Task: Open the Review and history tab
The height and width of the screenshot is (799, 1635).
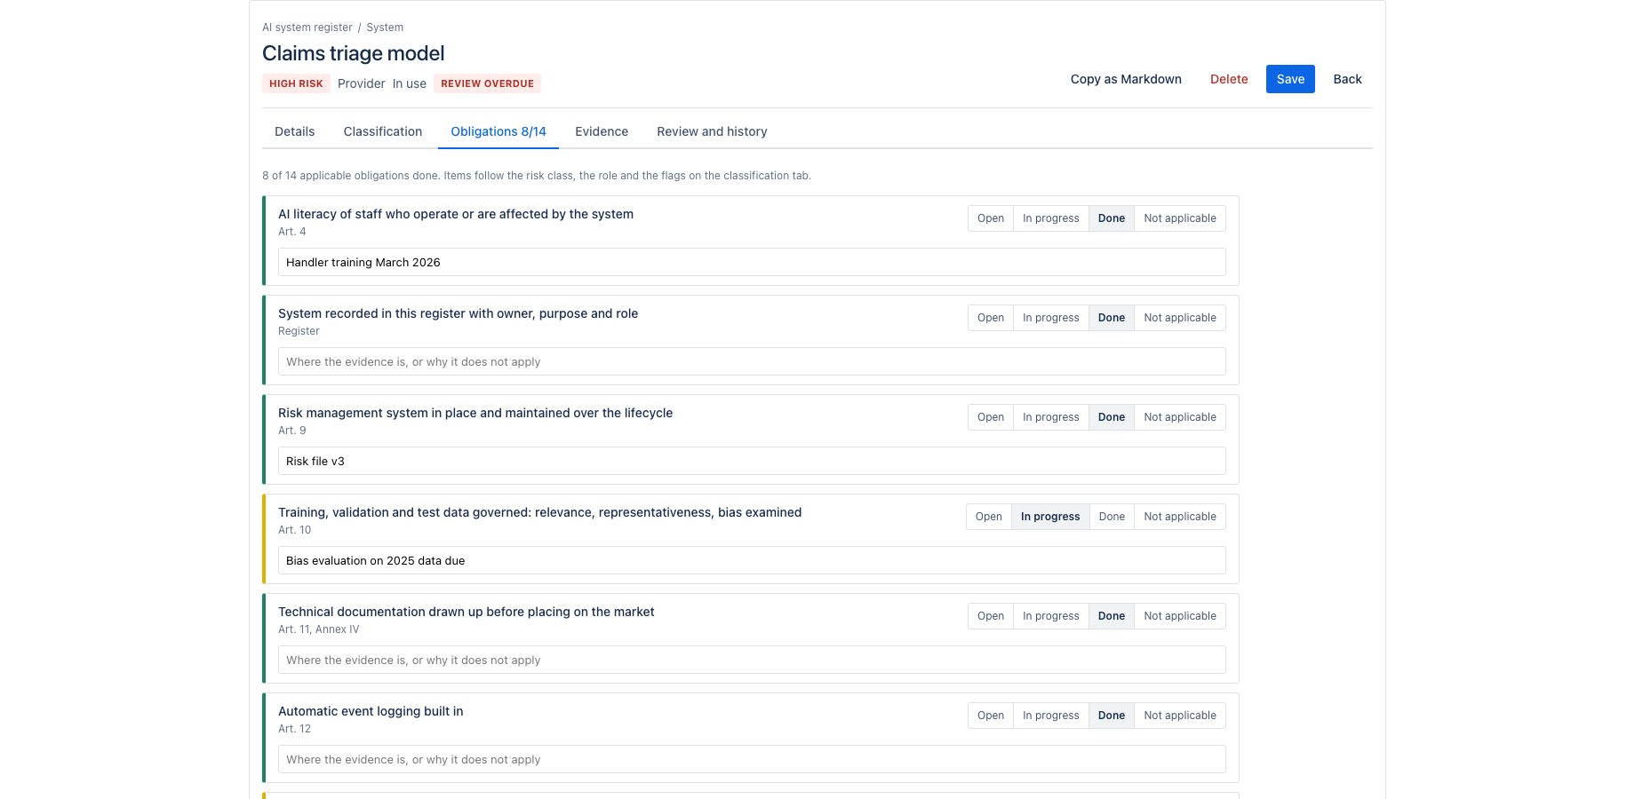Action: click(712, 131)
